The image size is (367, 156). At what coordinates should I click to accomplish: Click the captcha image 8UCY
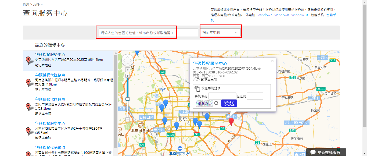point(204,103)
